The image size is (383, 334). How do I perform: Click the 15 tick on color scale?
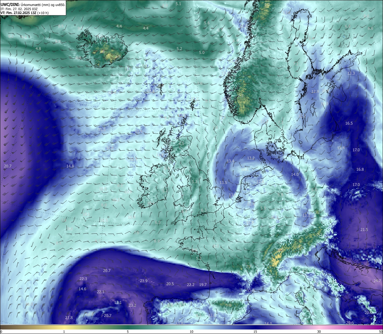pos(255,332)
